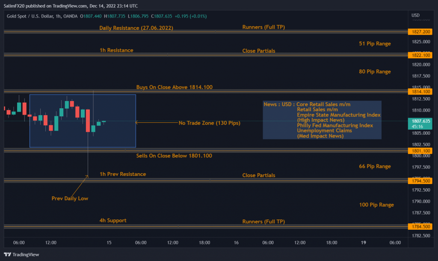The image size is (438, 261).
Task: Toggle the news annotation panel visibility
Action: tap(322, 120)
